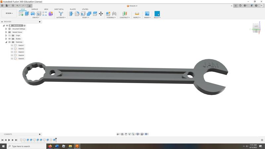
Task: Click the Windows search box
Action: tap(26, 146)
